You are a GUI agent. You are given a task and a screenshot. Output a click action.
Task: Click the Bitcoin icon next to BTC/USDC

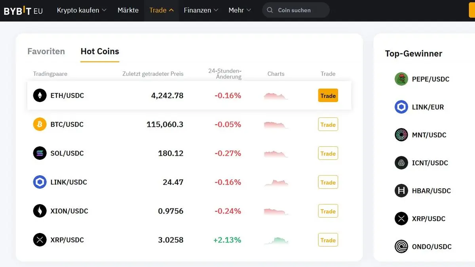pyautogui.click(x=40, y=124)
